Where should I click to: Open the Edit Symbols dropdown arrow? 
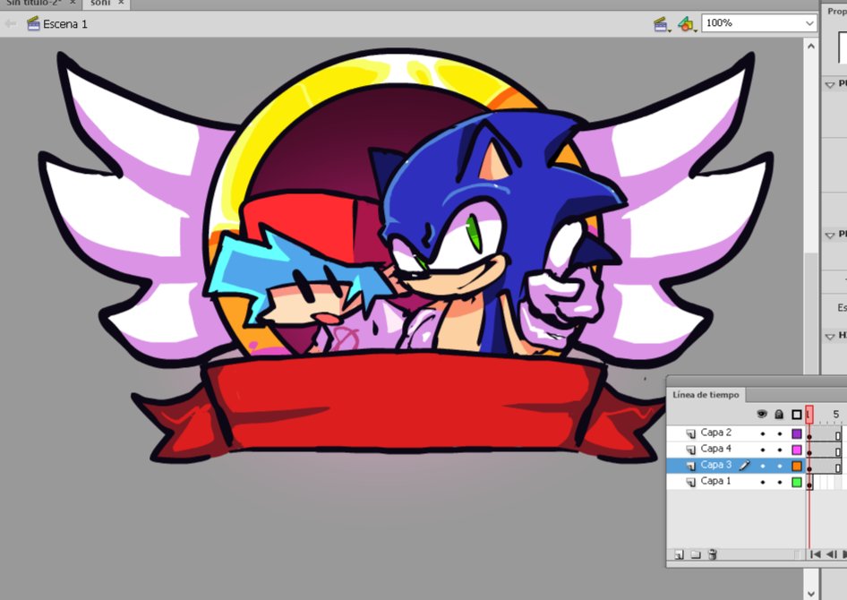click(x=695, y=30)
